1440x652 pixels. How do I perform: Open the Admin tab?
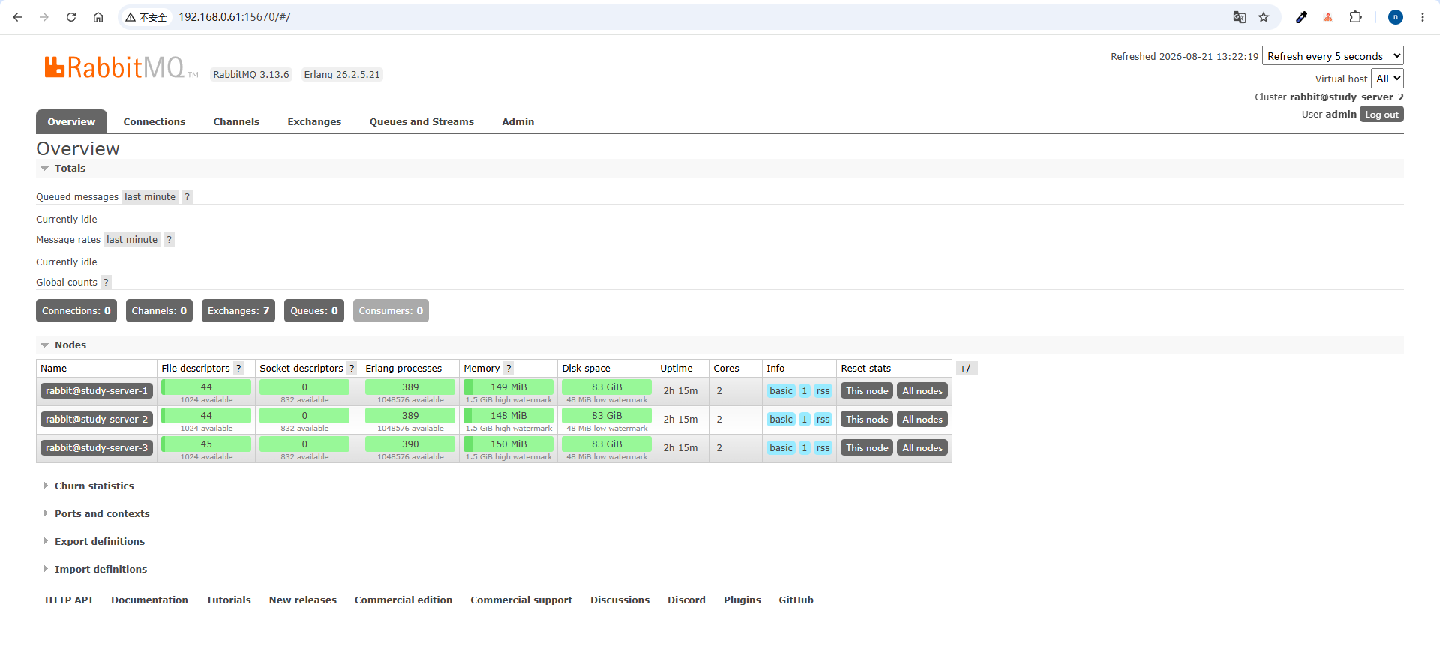[518, 122]
